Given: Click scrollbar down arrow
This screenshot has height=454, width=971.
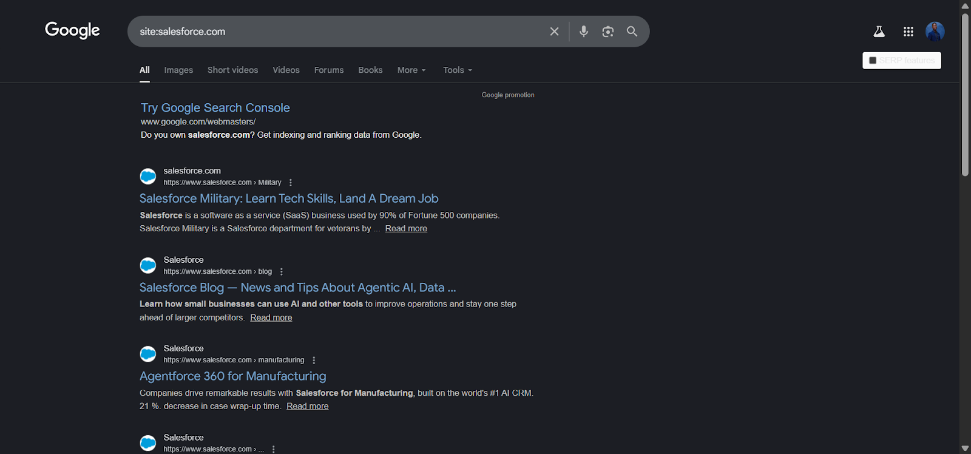Looking at the screenshot, I should pyautogui.click(x=965, y=449).
